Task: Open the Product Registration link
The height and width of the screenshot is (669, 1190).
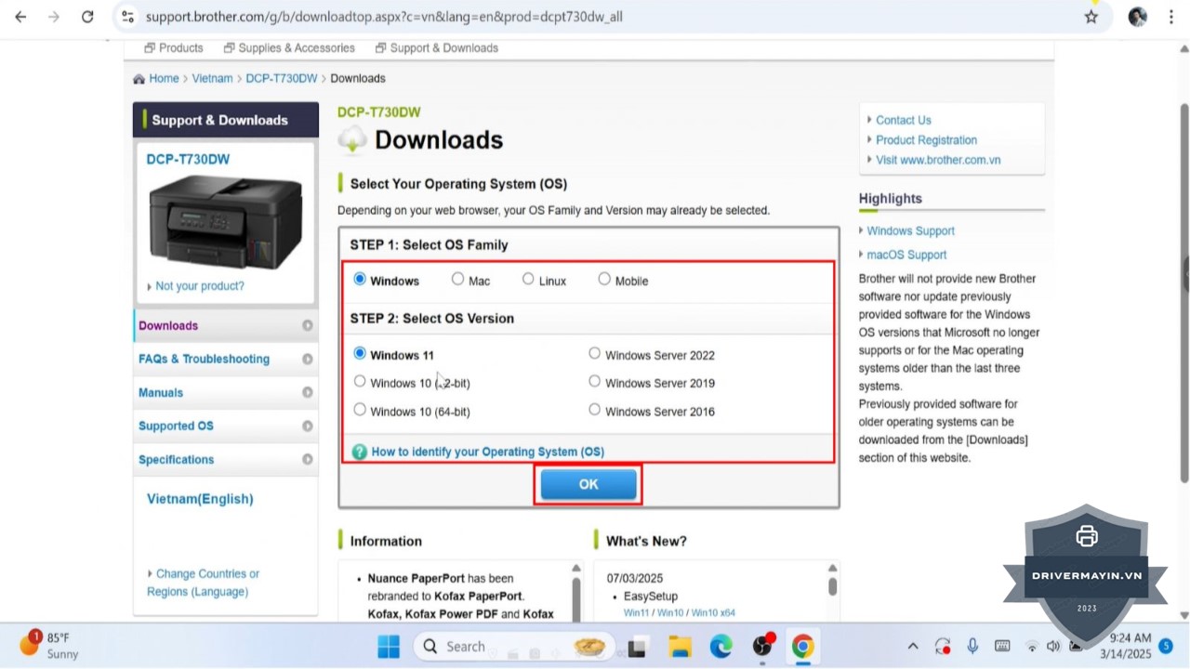Action: 926,140
